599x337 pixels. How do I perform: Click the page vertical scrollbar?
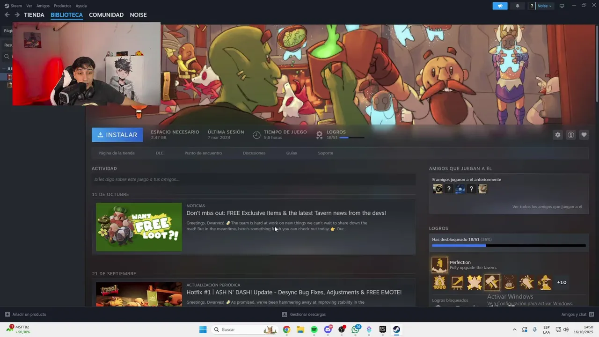pos(597,63)
